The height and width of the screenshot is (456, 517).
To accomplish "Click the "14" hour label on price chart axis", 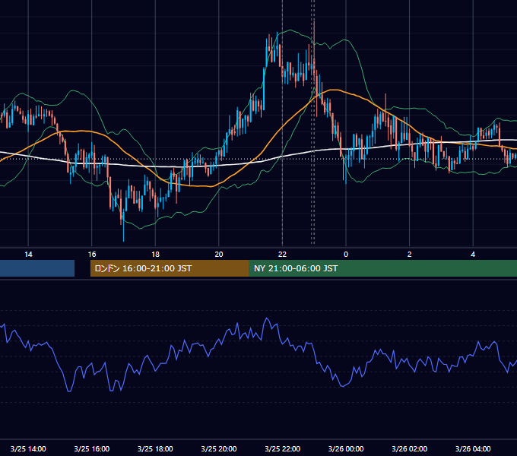I will (28, 255).
